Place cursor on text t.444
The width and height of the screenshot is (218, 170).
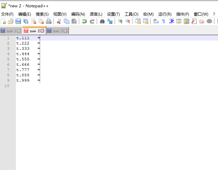(x=23, y=54)
